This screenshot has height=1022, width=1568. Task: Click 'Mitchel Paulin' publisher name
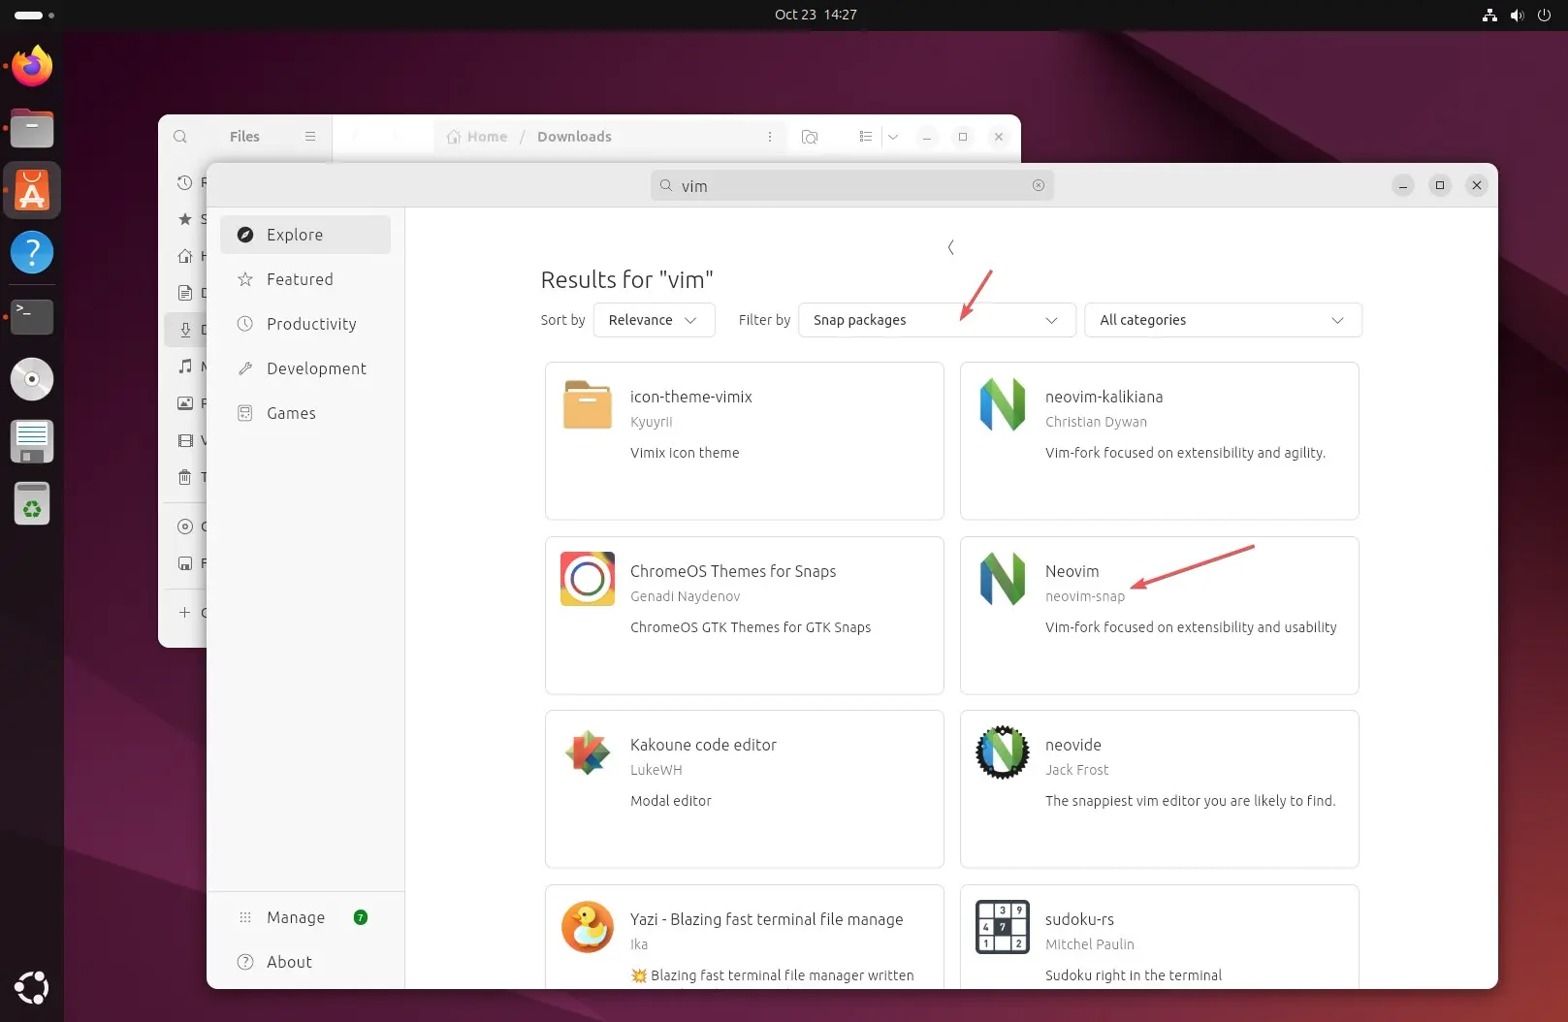1090,944
